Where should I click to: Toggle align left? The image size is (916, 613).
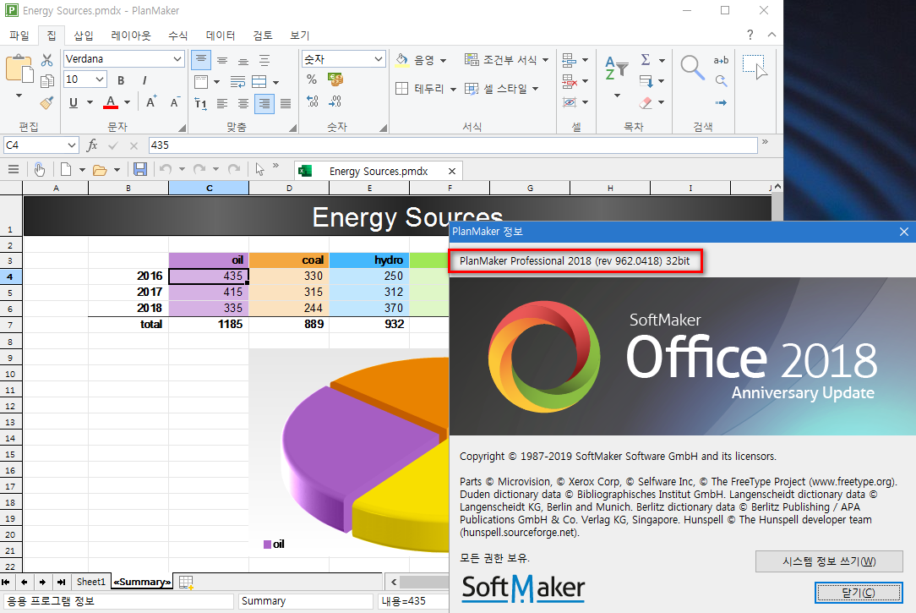(x=222, y=103)
